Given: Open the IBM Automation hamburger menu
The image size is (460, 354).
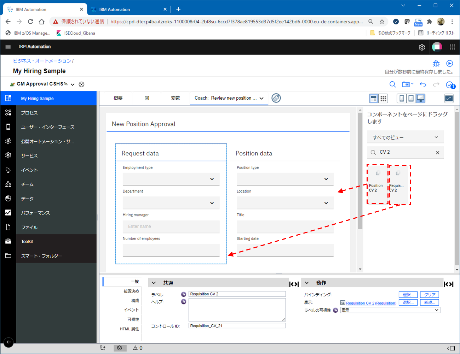Looking at the screenshot, I should [8, 47].
